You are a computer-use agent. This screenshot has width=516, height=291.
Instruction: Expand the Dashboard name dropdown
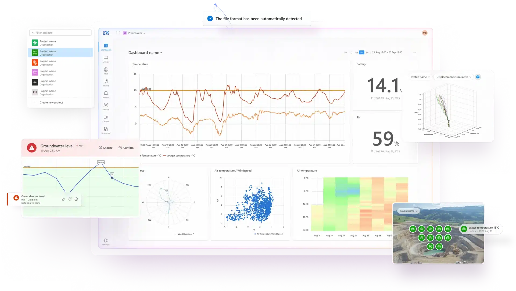point(145,53)
